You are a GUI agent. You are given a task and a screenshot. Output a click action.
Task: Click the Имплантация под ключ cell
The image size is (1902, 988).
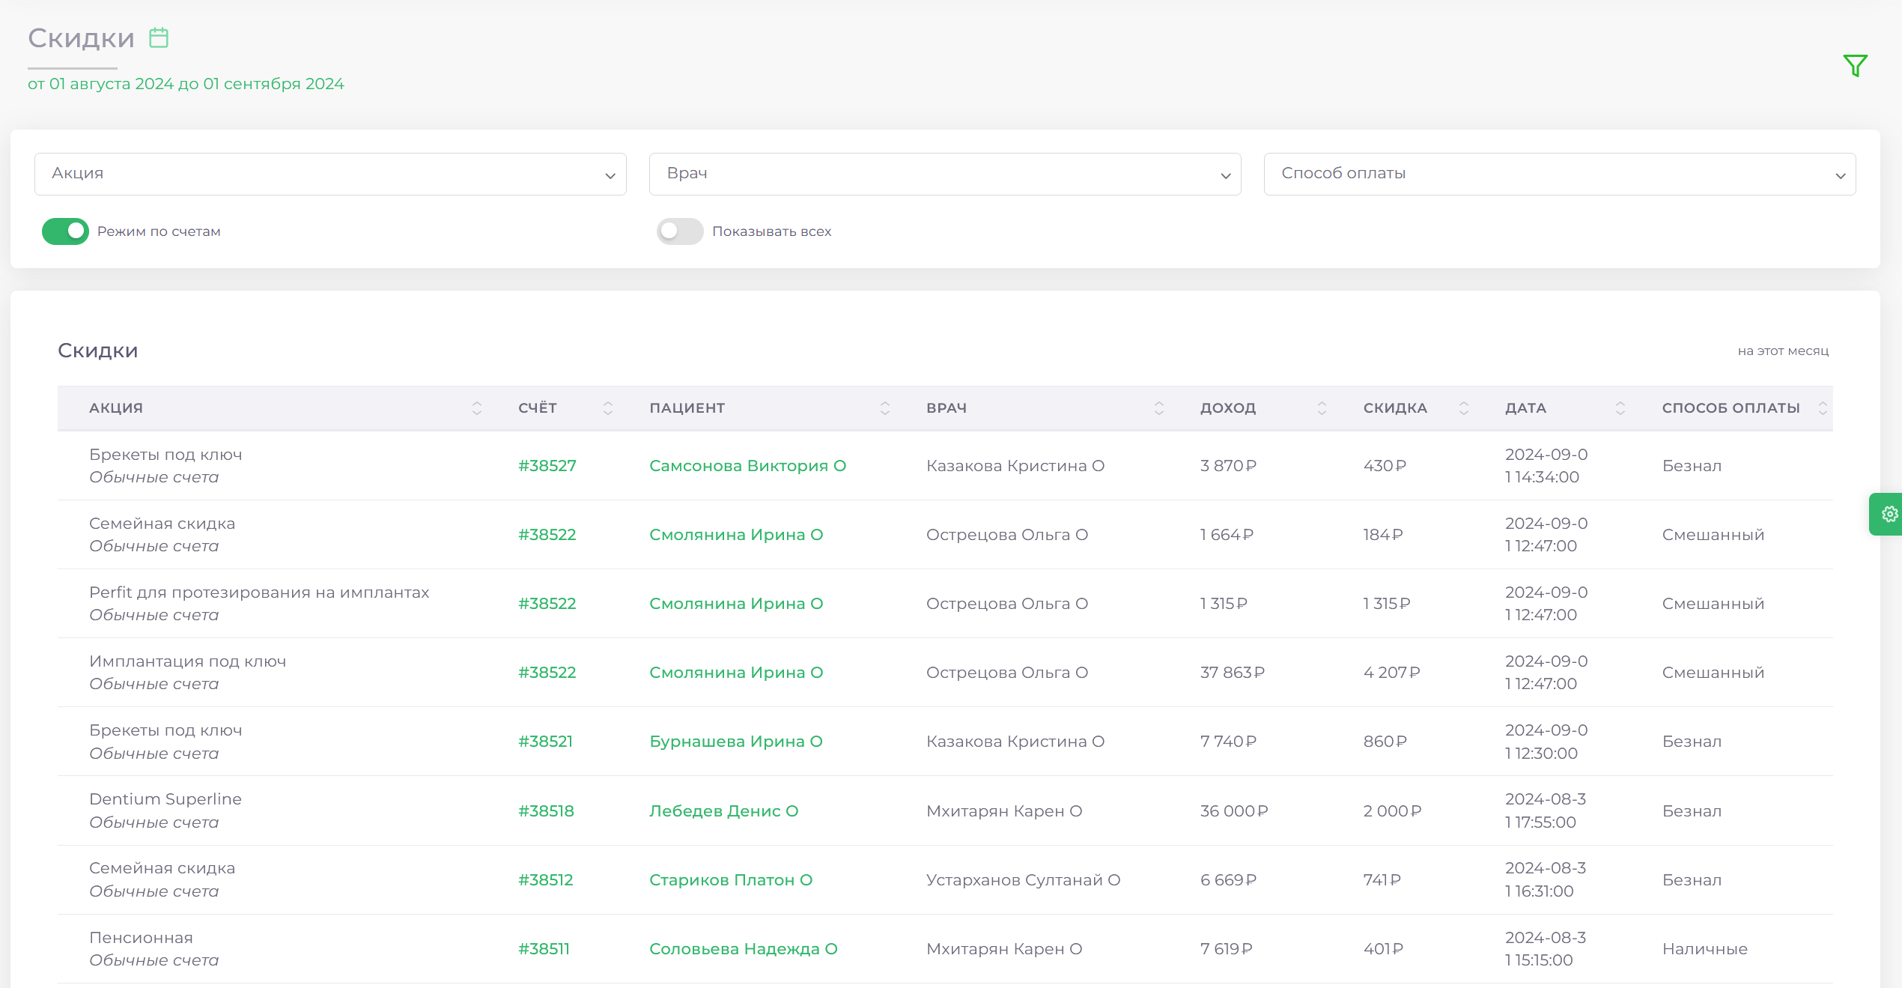188,673
